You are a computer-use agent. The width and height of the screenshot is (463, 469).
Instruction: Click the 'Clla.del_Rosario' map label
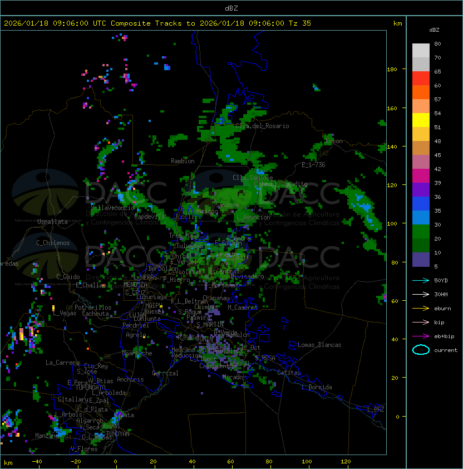[262, 126]
